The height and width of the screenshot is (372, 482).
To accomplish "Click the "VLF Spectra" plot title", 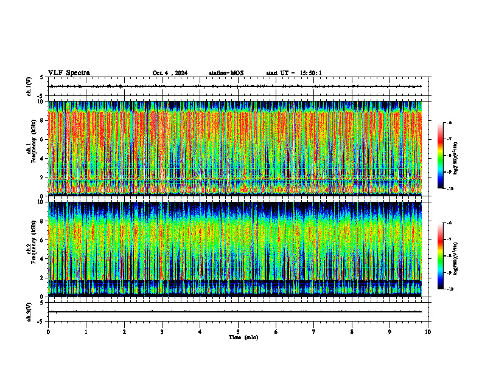I will click(x=69, y=73).
